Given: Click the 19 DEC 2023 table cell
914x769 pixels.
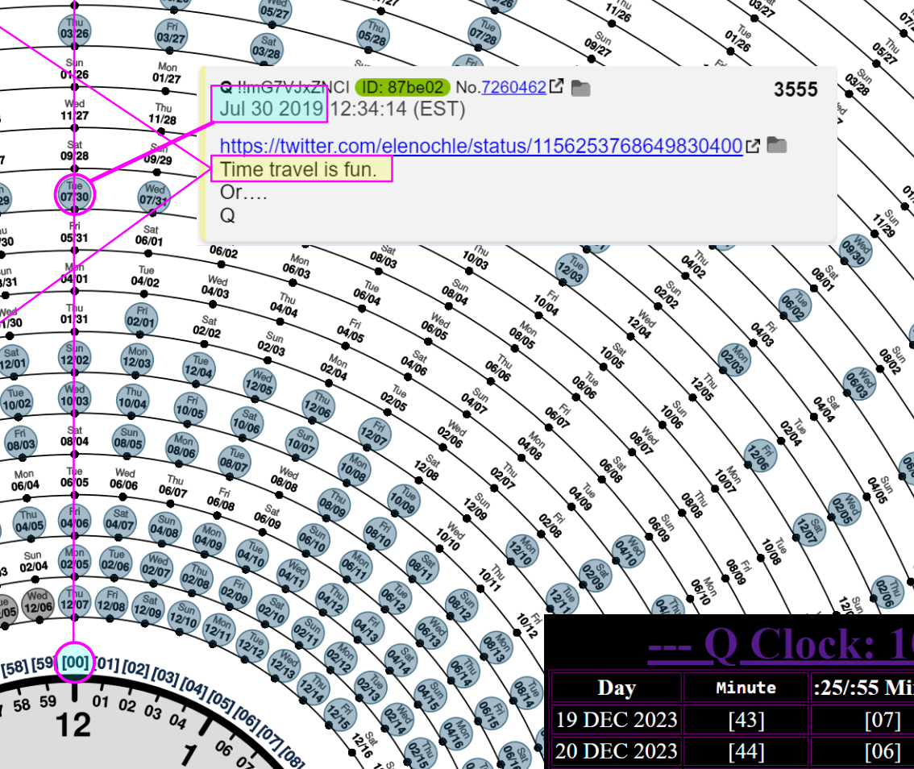Looking at the screenshot, I should (x=617, y=720).
